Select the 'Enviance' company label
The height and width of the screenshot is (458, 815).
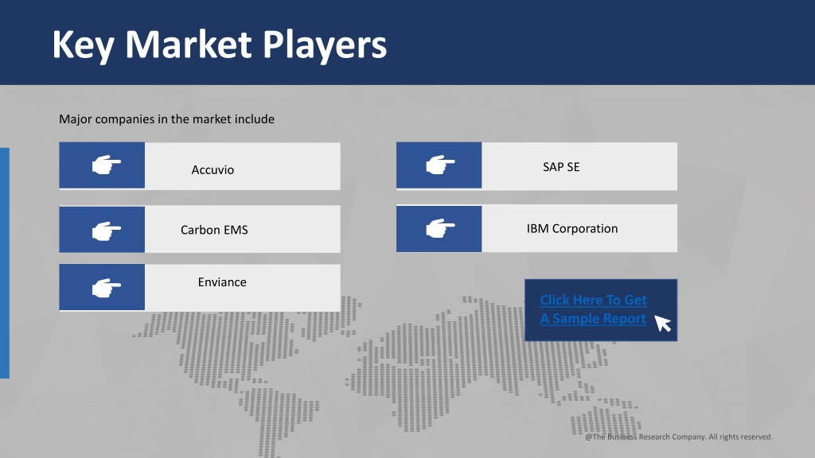click(222, 282)
